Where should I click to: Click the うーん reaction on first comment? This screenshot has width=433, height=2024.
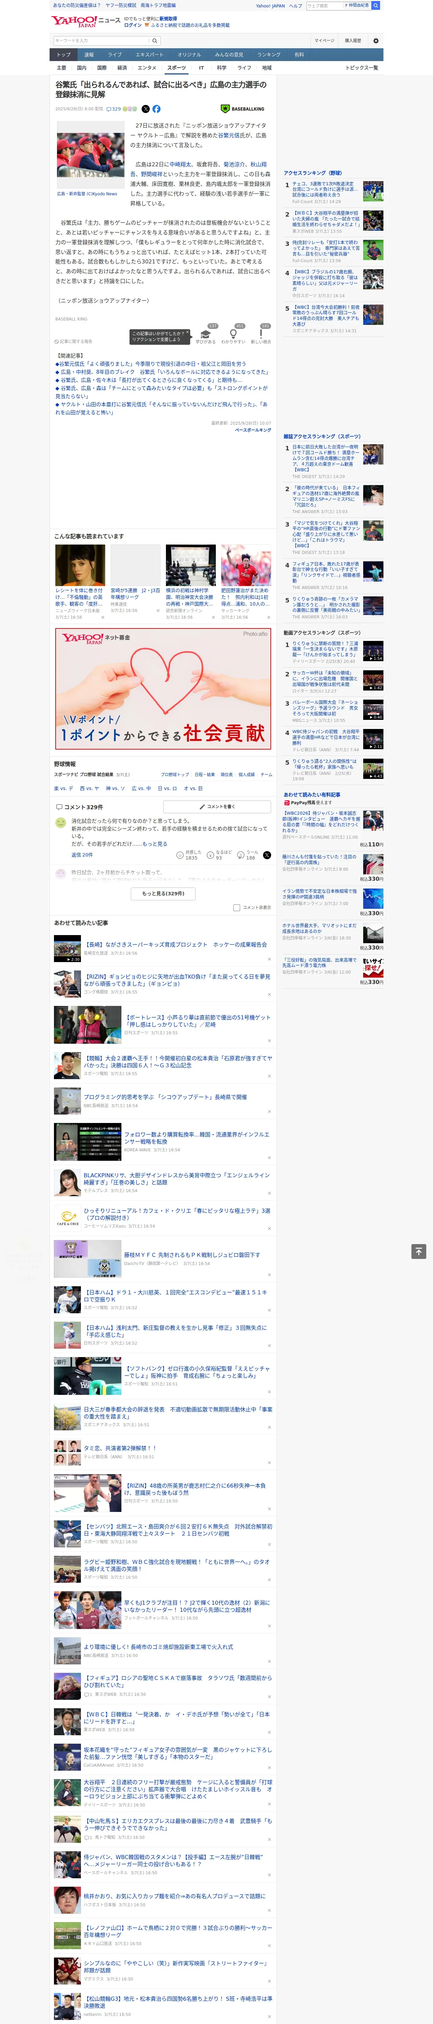[x=248, y=855]
